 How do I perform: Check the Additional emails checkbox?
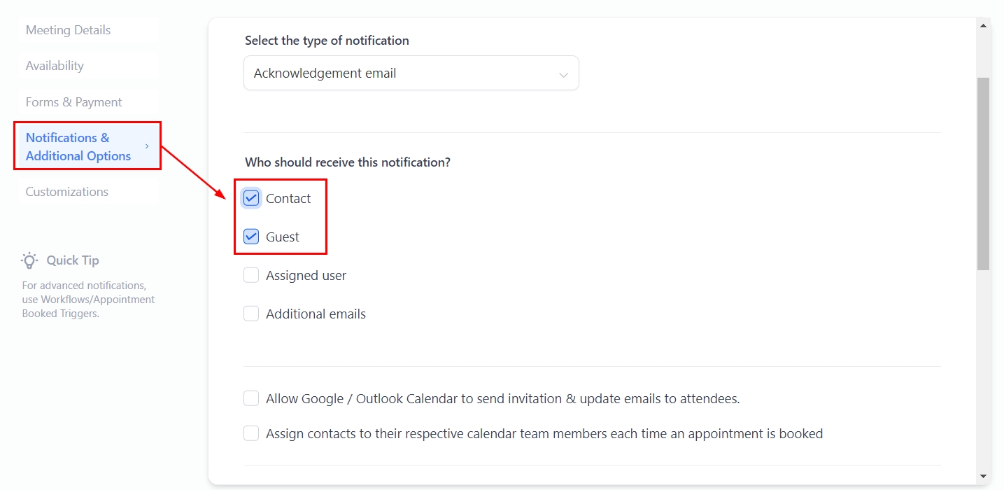pyautogui.click(x=251, y=314)
